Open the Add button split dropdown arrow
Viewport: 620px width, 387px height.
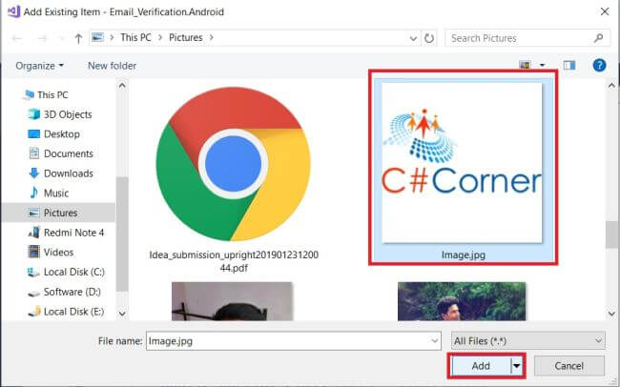coord(516,366)
